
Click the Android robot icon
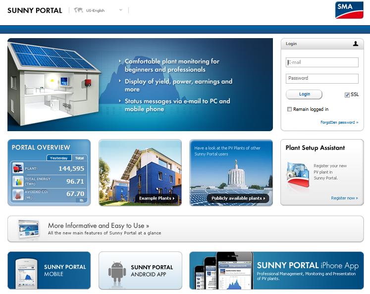coord(117,272)
